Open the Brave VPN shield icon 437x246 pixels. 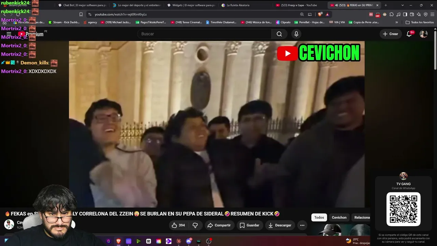[x=425, y=14]
